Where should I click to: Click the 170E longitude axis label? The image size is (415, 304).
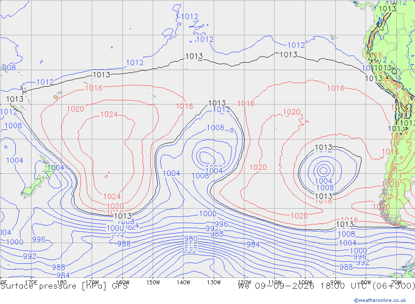click(31, 282)
